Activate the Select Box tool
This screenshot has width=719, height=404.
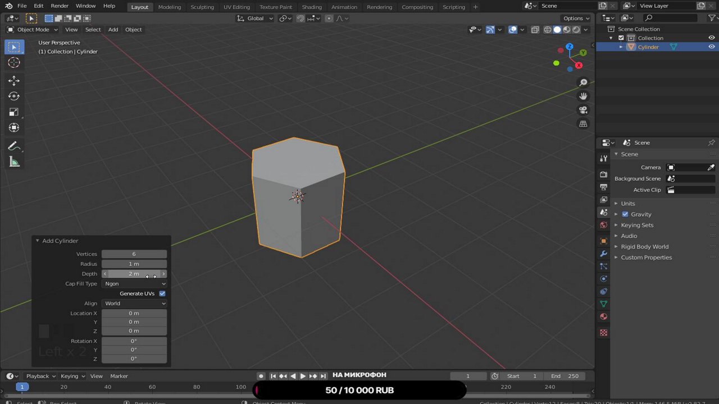coord(14,47)
